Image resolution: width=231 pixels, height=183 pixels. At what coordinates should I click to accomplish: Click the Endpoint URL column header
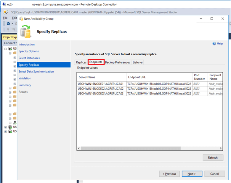[159, 77]
